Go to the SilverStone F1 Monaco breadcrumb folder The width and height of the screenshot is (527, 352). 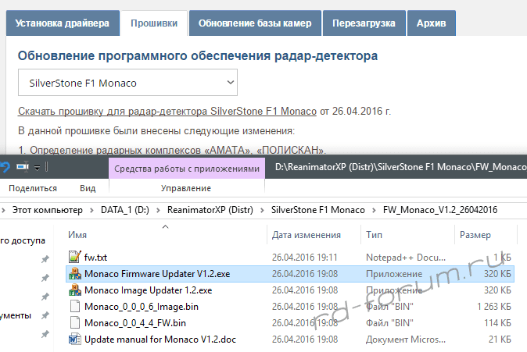(318, 210)
